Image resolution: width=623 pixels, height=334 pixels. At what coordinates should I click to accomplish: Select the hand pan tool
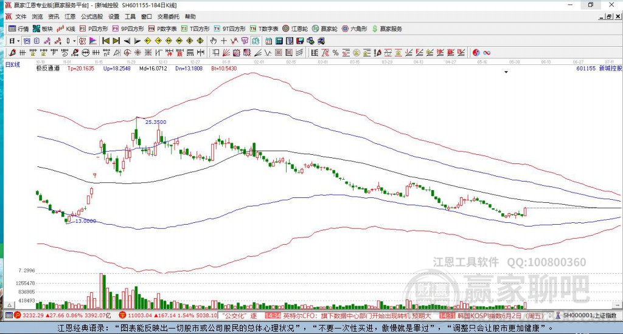(214, 41)
